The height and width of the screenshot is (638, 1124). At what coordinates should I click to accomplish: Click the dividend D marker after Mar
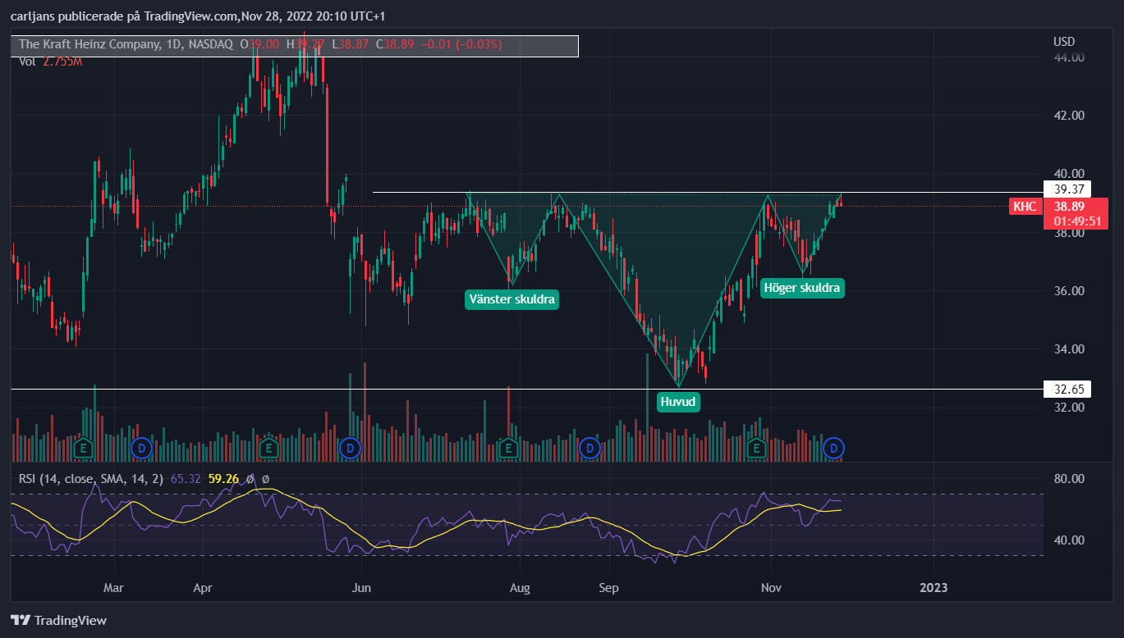click(142, 448)
